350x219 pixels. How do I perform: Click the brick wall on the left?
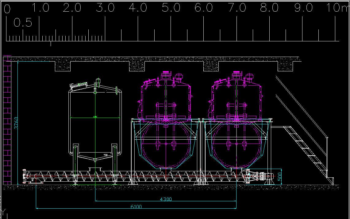click(7, 123)
